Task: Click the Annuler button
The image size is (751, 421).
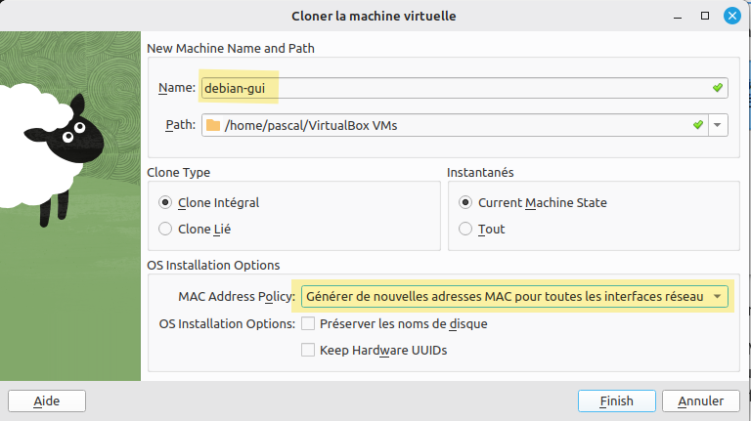Action: coord(700,400)
